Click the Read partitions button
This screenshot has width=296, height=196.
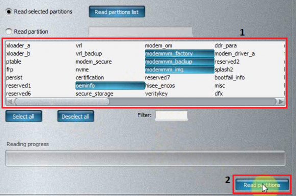pos(262,185)
